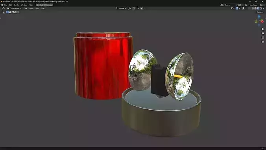Open the gizmo options arrow
Image resolution: width=266 pixels, height=150 pixels.
click(240, 8)
